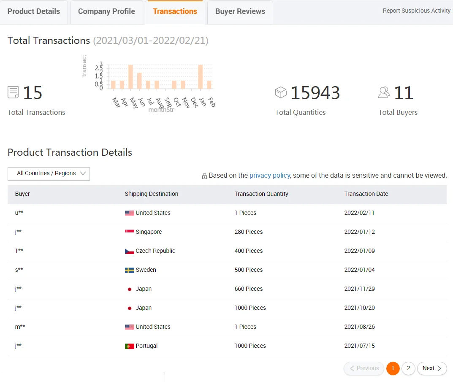Screen dimensions: 453x382
Task: Click the Total Transactions document icon
Action: click(14, 92)
